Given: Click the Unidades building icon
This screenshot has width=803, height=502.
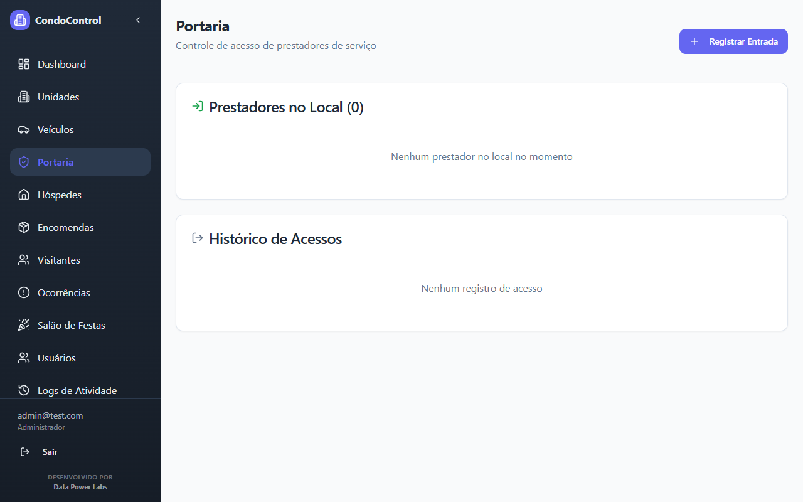Looking at the screenshot, I should [24, 97].
